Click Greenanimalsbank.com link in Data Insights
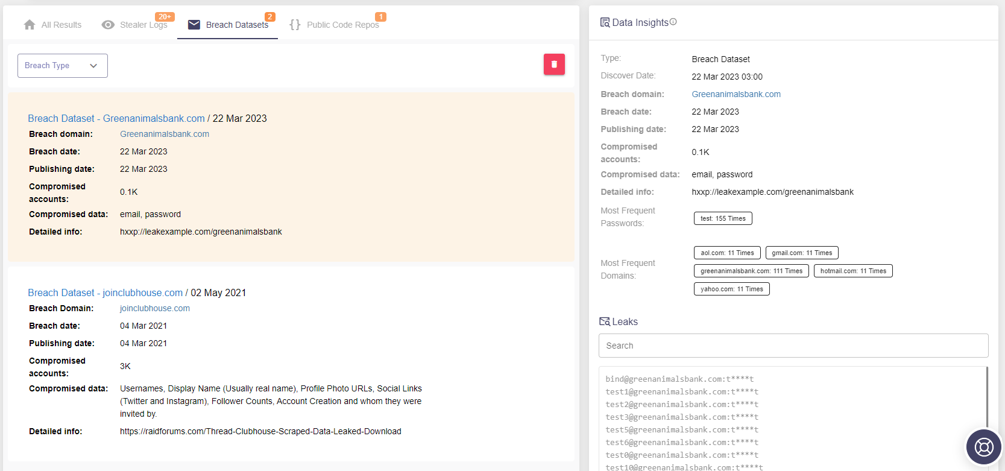Viewport: 1005px width, 471px height. 736,94
